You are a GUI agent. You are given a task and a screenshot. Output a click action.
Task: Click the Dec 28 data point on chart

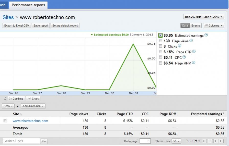point(61,86)
